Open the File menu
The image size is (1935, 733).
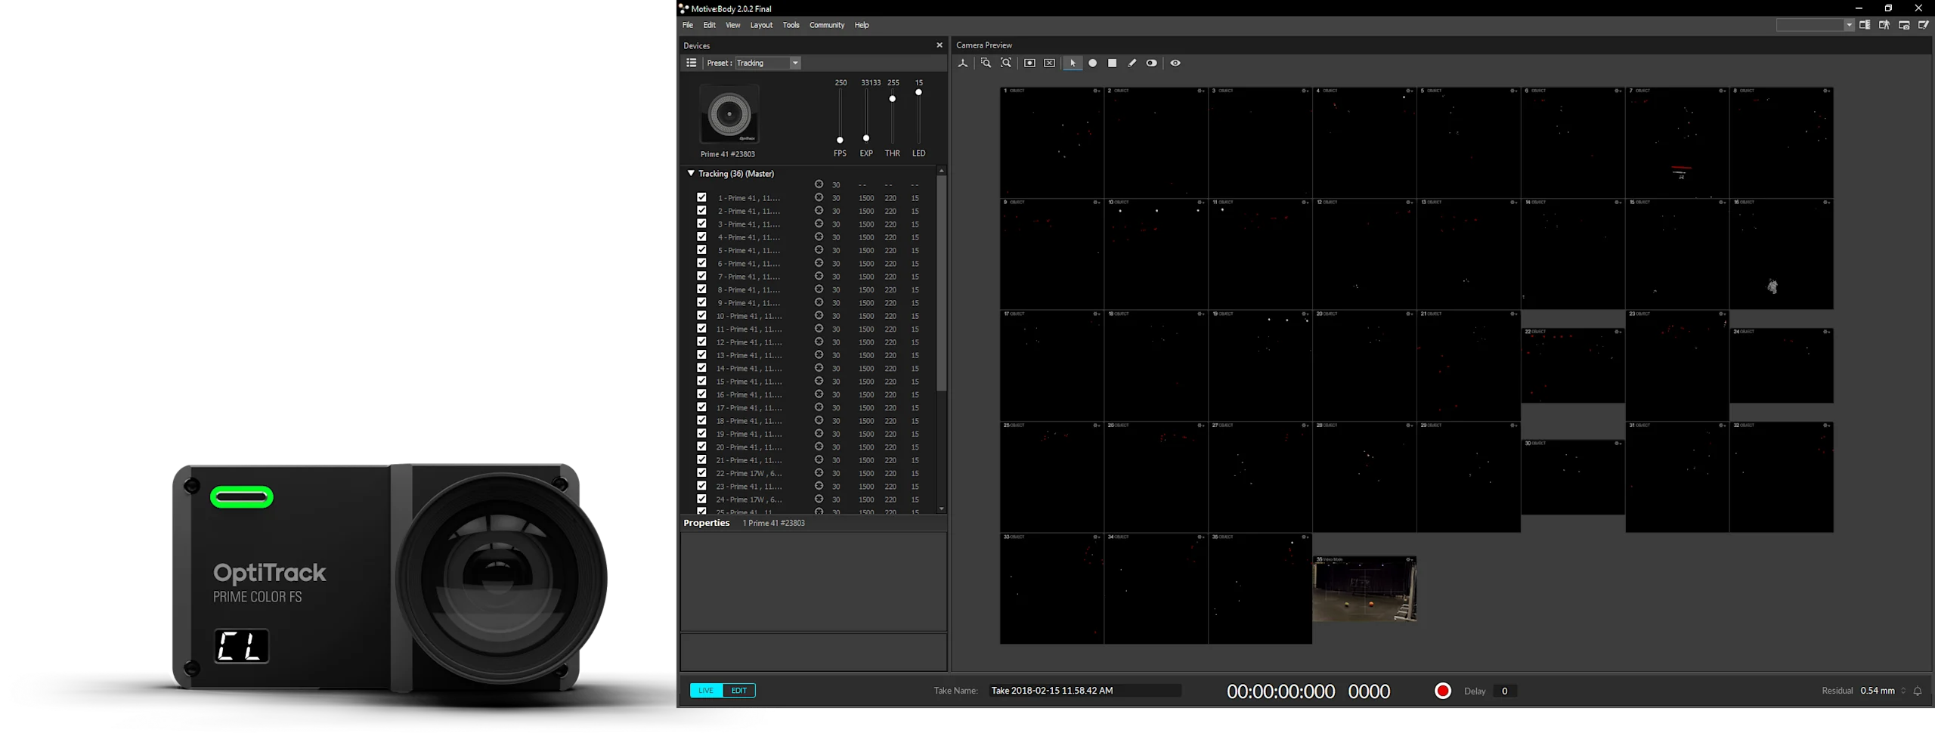pyautogui.click(x=688, y=25)
